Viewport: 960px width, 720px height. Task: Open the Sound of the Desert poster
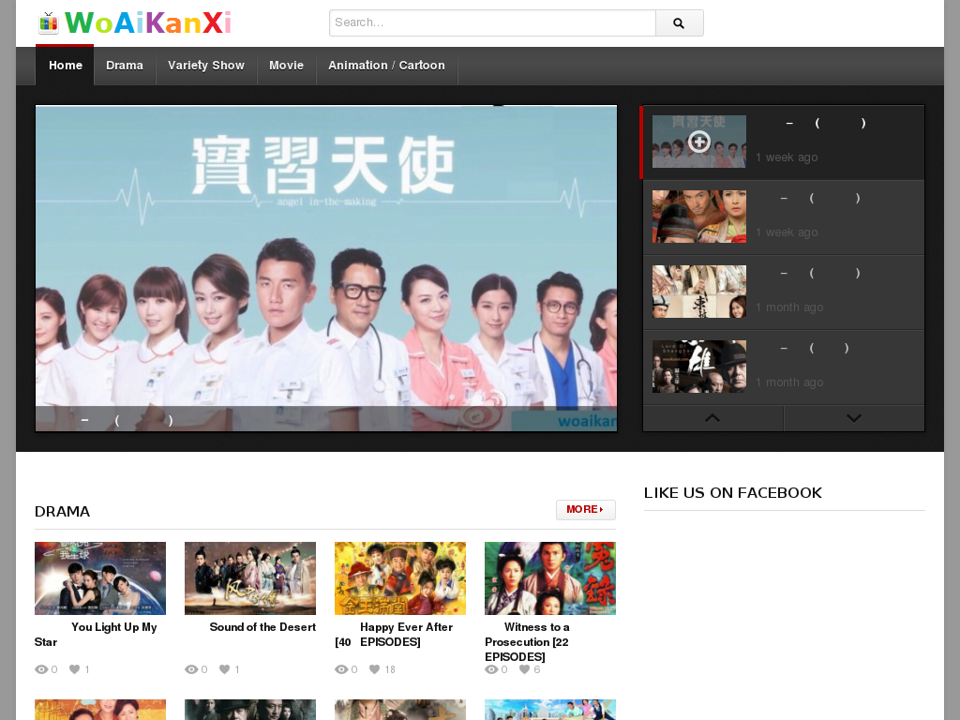point(250,577)
